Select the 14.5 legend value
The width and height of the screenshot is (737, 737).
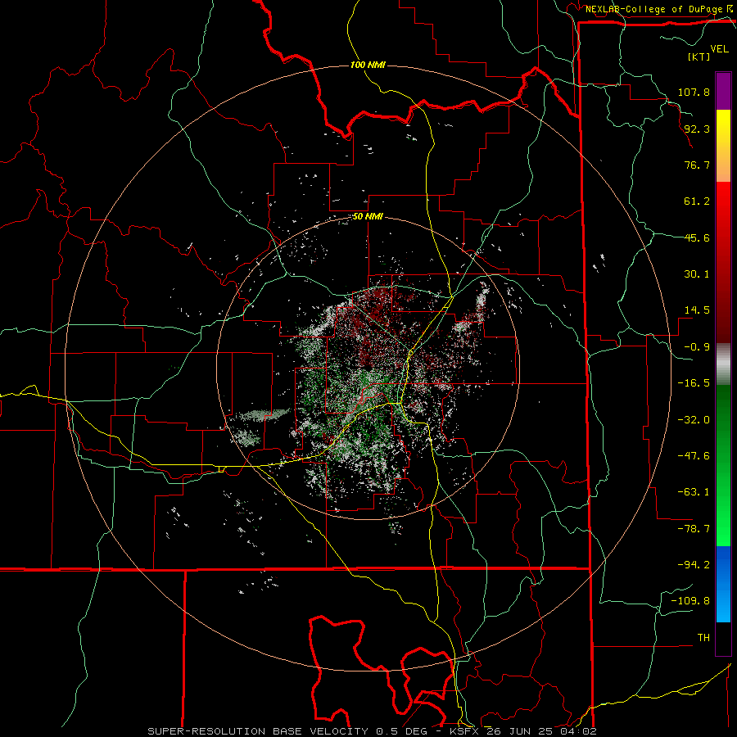(697, 310)
